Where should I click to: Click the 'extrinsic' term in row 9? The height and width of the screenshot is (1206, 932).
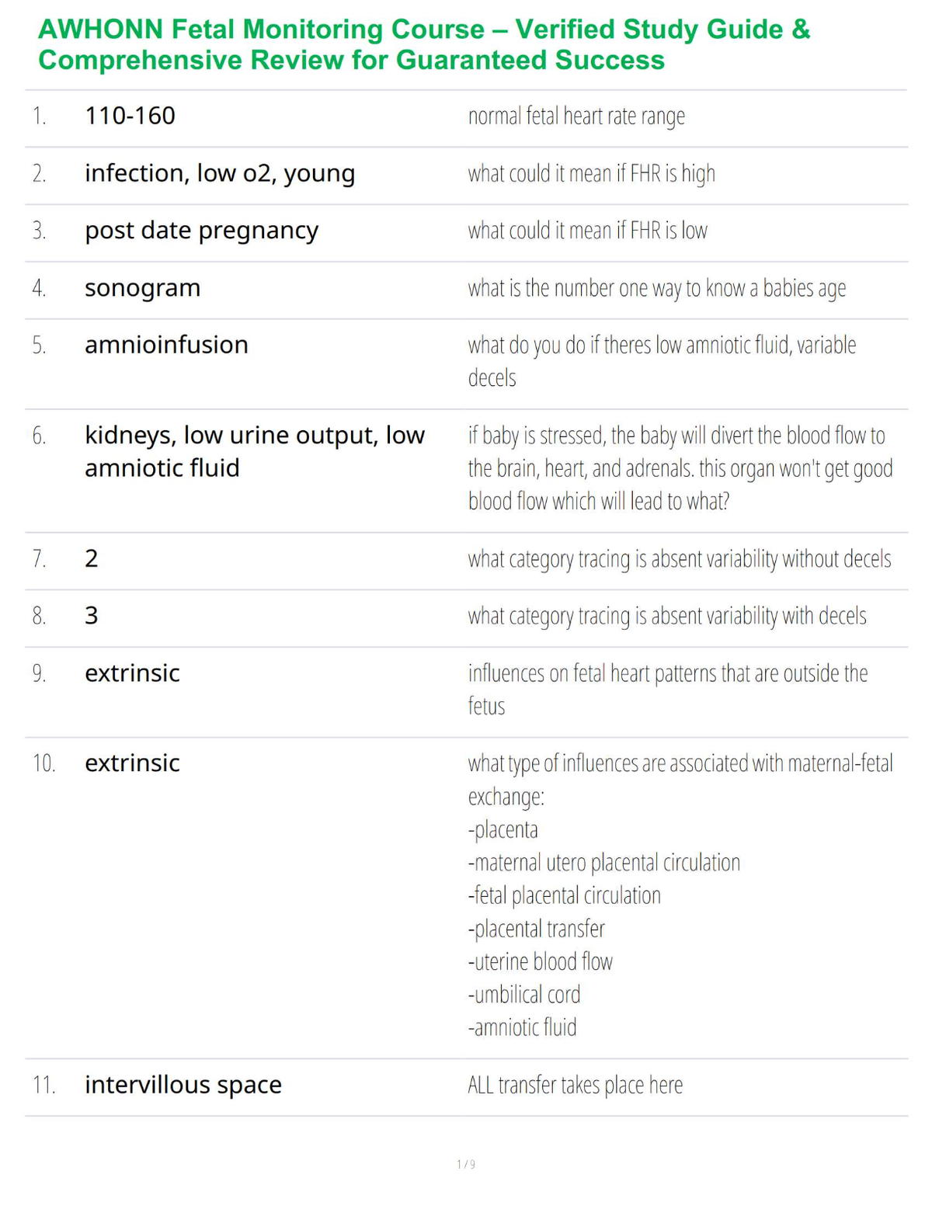[x=132, y=673]
